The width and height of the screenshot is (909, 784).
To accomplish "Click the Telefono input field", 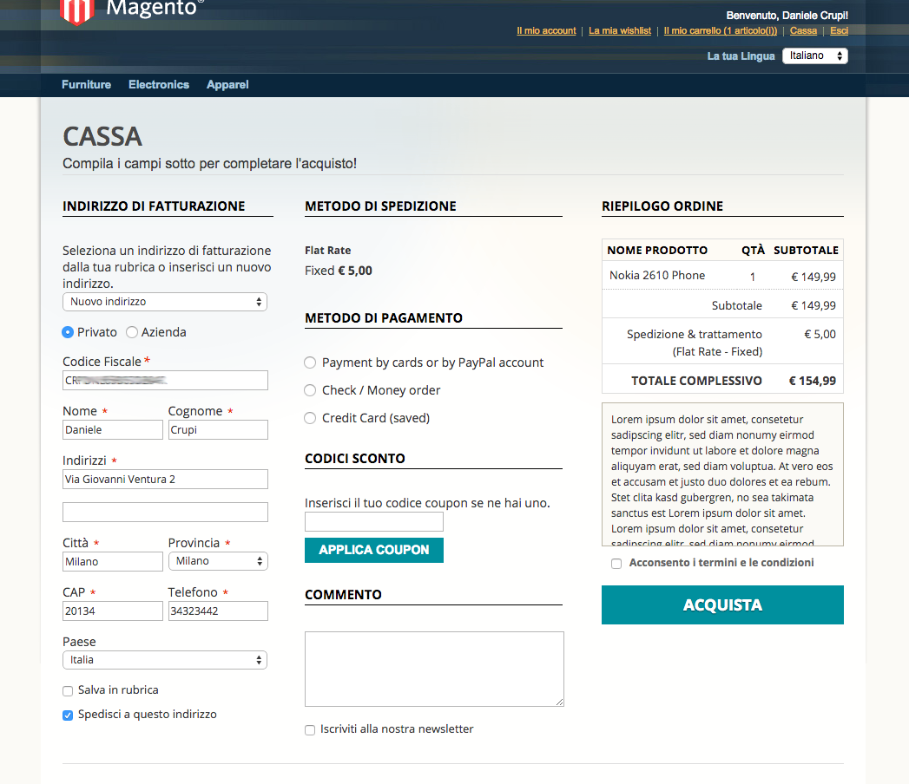I will coord(218,611).
